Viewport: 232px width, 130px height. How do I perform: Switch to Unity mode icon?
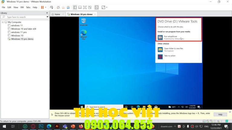pyautogui.click(x=90, y=7)
